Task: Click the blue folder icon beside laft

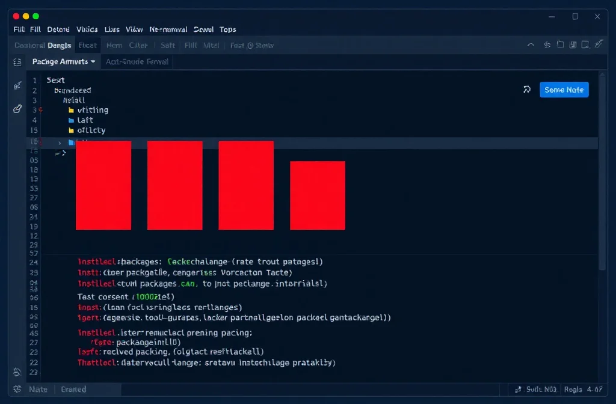Action: [x=72, y=120]
